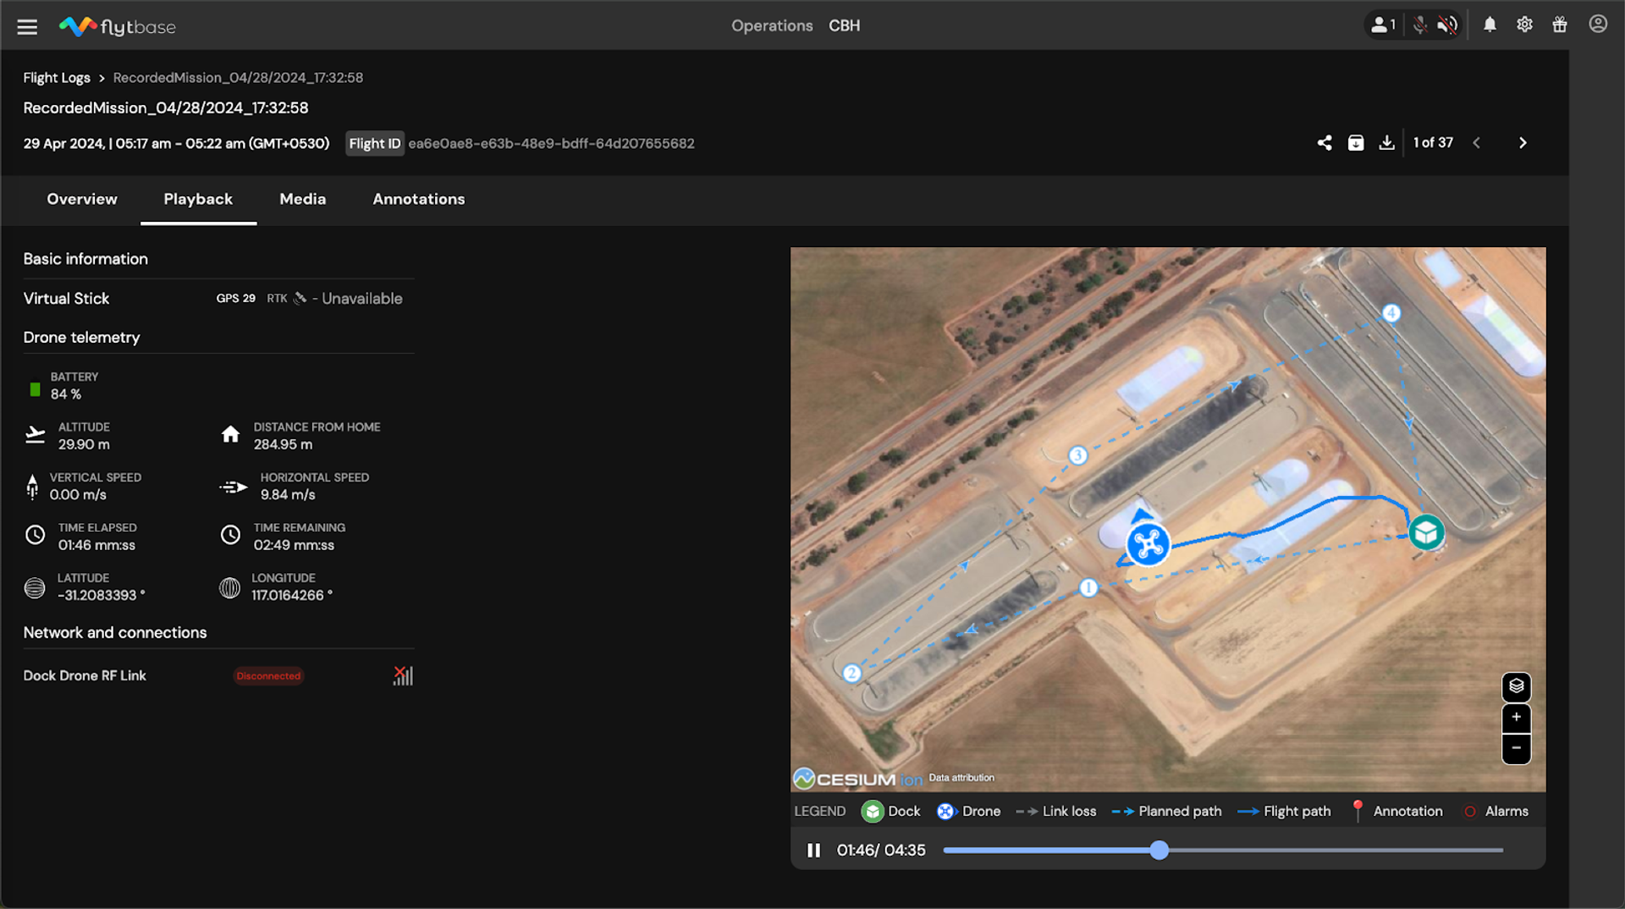Download the flight log

point(1386,143)
